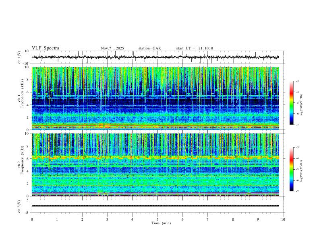The height and width of the screenshot is (246, 319).
Task: Click time axis tick label "10"
Action: [283, 219]
